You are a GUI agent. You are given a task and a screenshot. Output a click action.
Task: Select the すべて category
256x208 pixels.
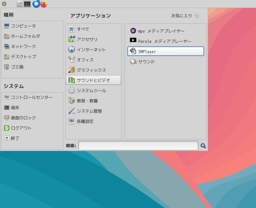click(93, 29)
